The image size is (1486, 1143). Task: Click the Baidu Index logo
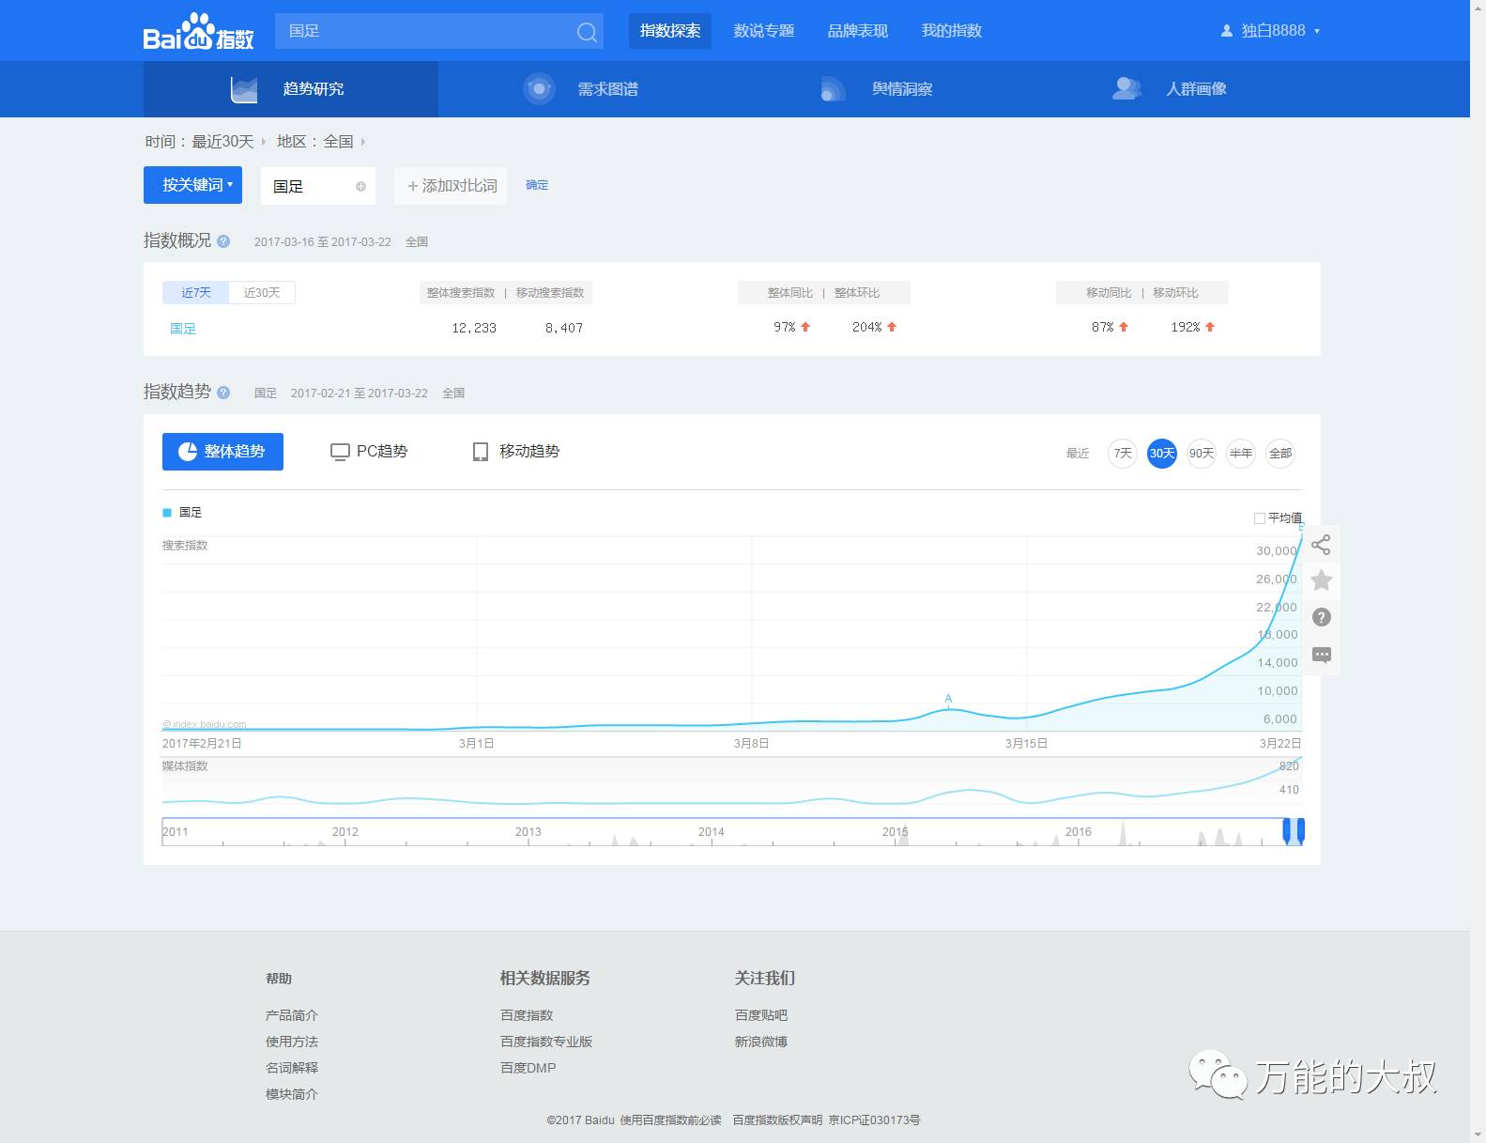[x=198, y=32]
